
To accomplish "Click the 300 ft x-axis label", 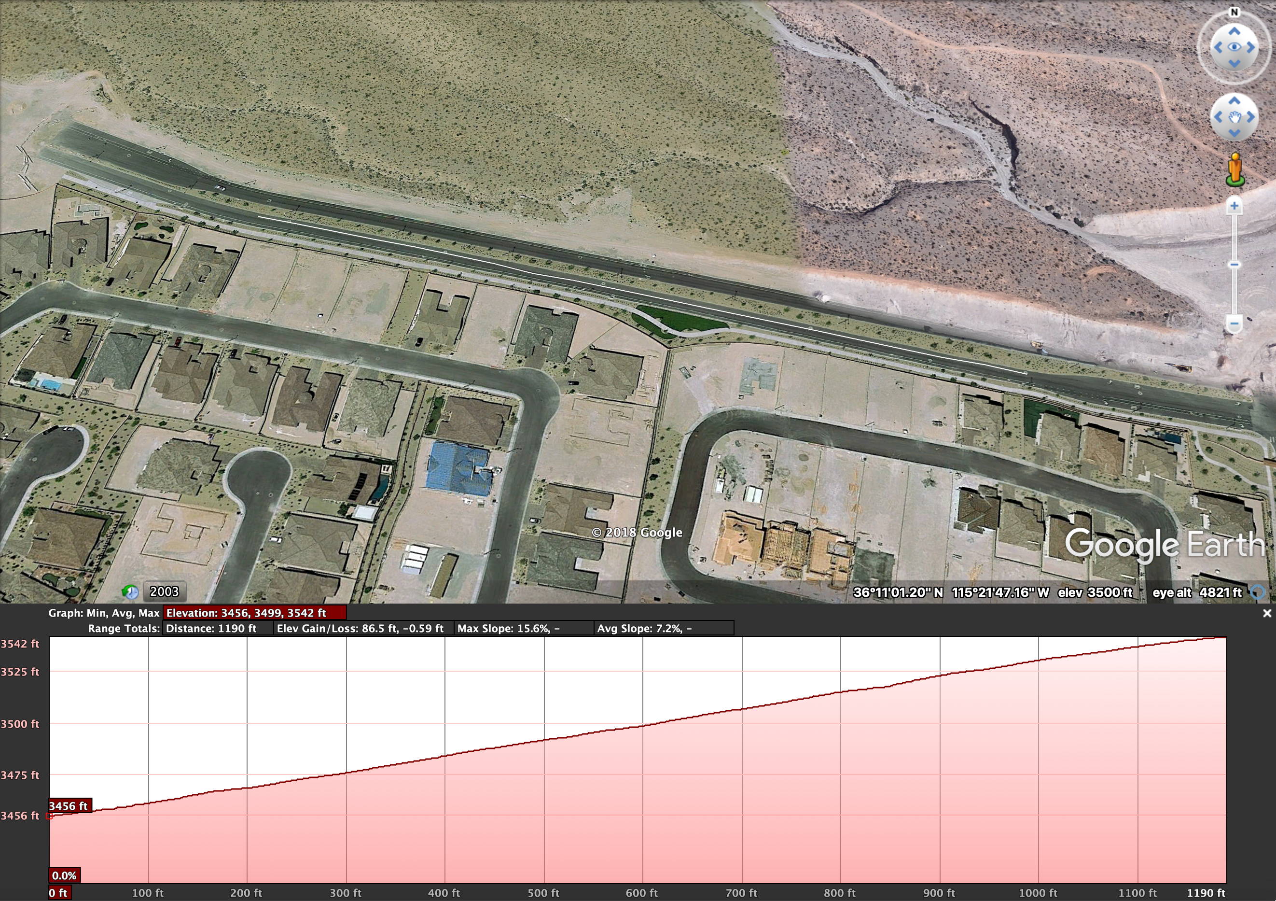I will (x=346, y=893).
